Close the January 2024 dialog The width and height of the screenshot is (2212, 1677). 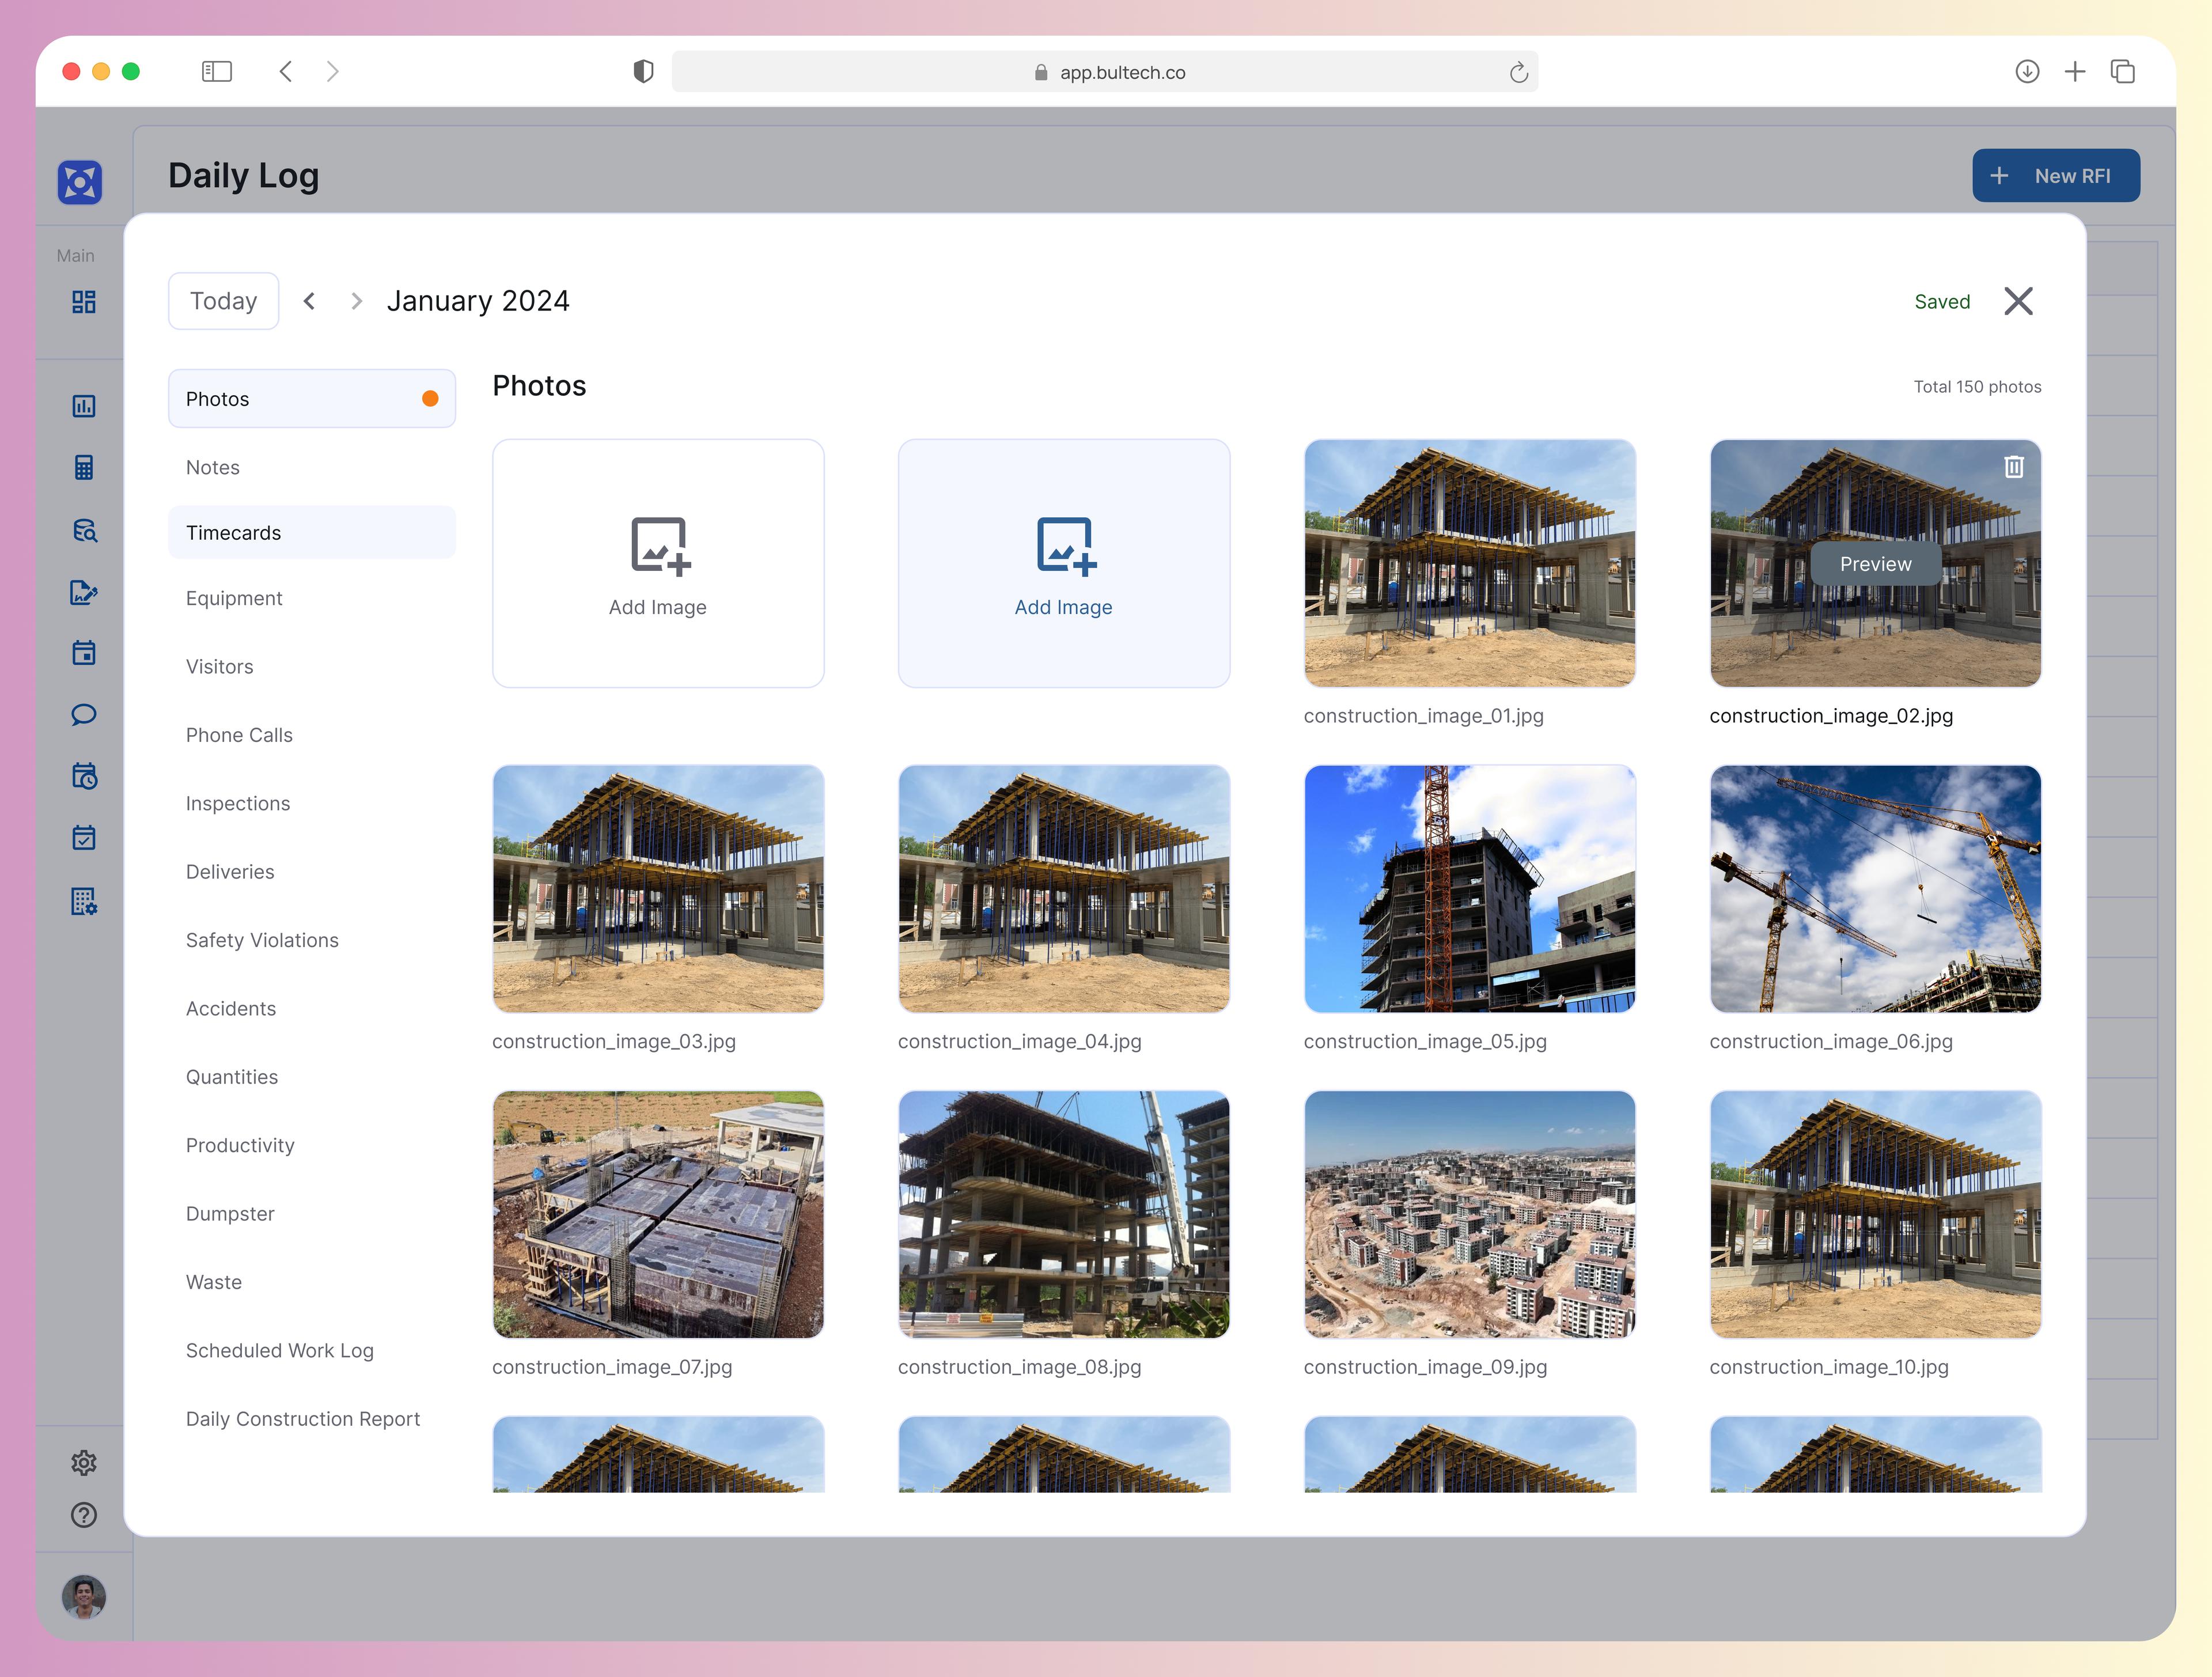(x=2018, y=301)
